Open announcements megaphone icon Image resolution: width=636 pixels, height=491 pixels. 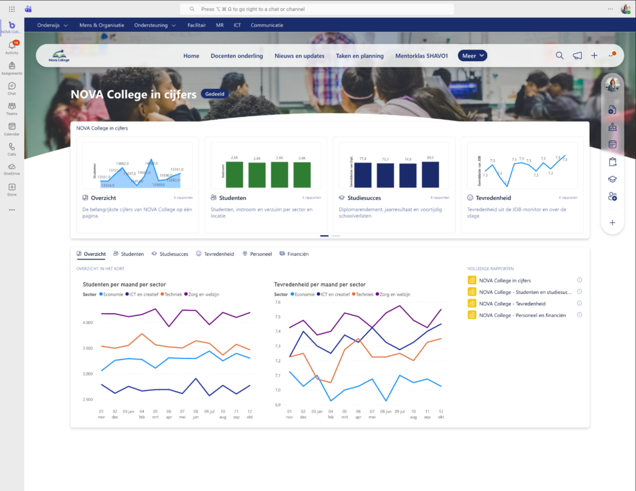pos(577,56)
